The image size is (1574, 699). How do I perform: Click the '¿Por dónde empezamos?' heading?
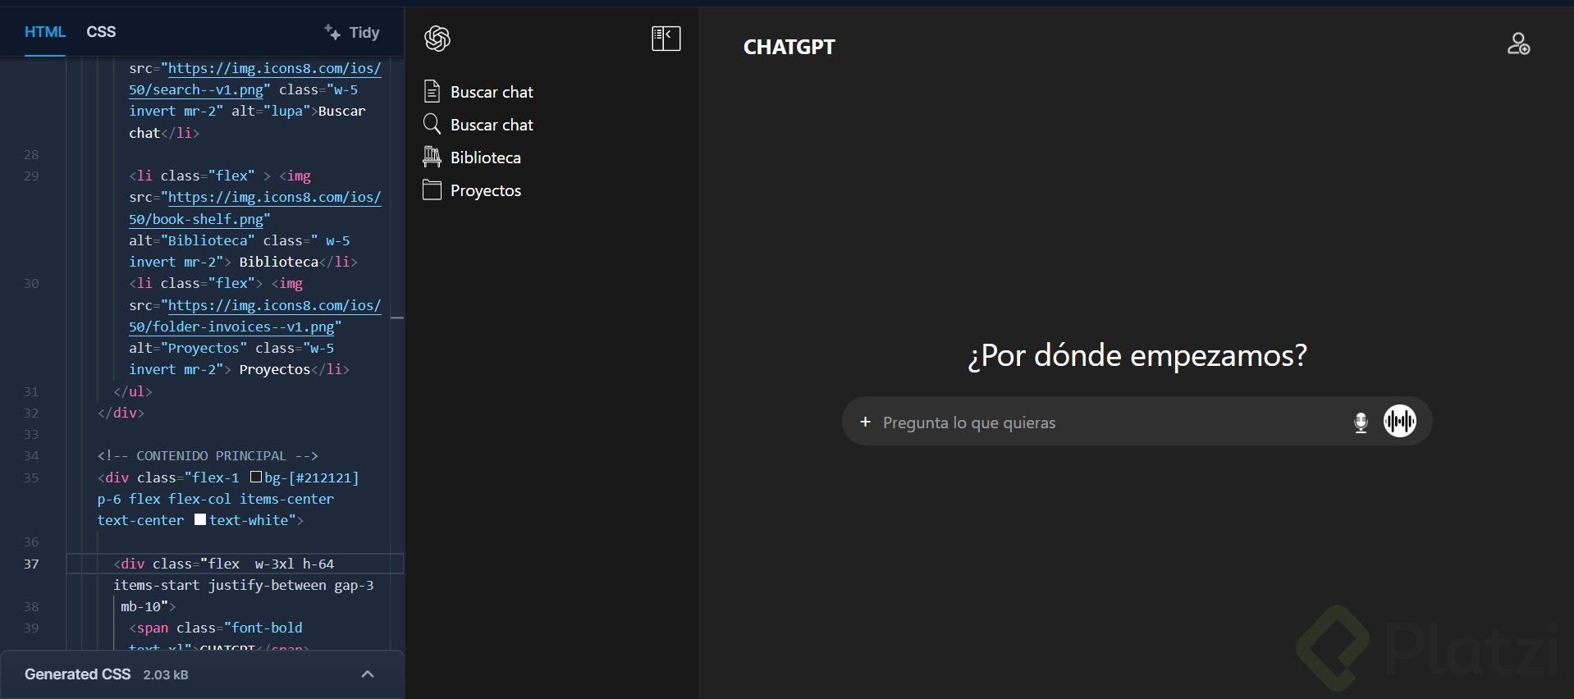tap(1137, 355)
